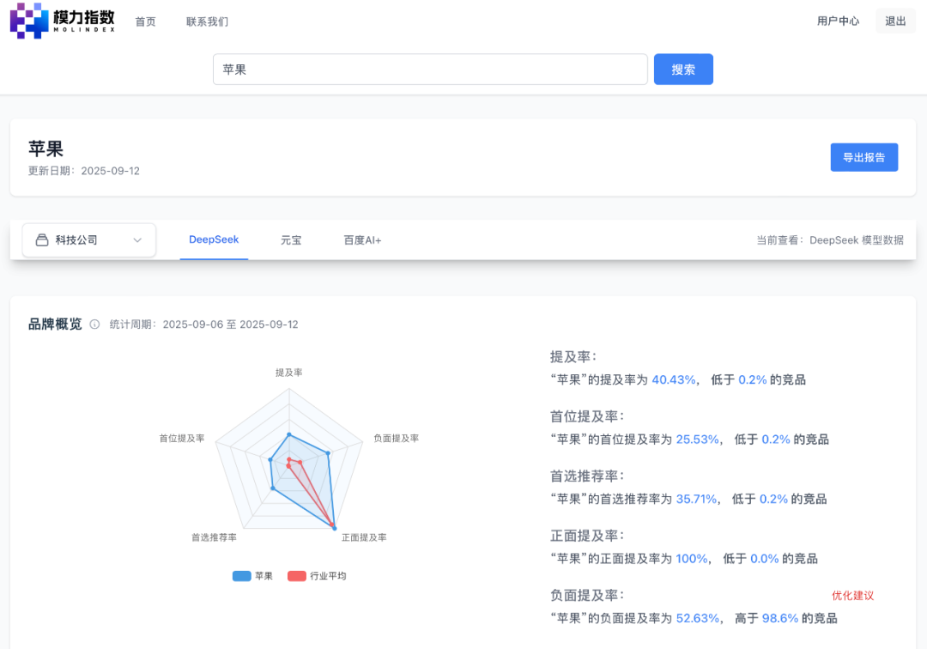Click the 苹果 brand title heading
927x649 pixels.
tap(45, 149)
